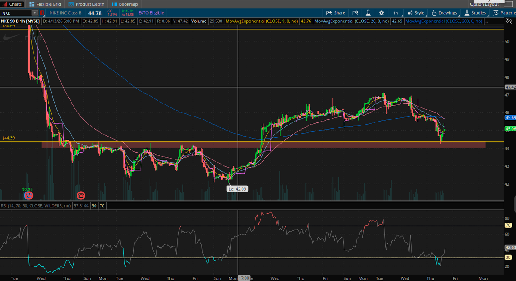
Task: Open chart settings gear icon
Action: 381,13
